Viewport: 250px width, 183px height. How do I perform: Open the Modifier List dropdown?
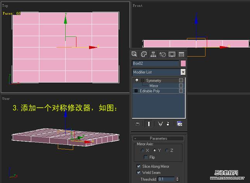183,72
